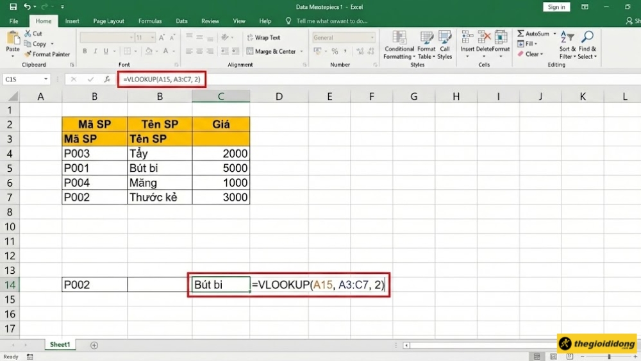Viewport: 641px width, 361px height.
Task: Click the Delete cells icon
Action: (484, 38)
